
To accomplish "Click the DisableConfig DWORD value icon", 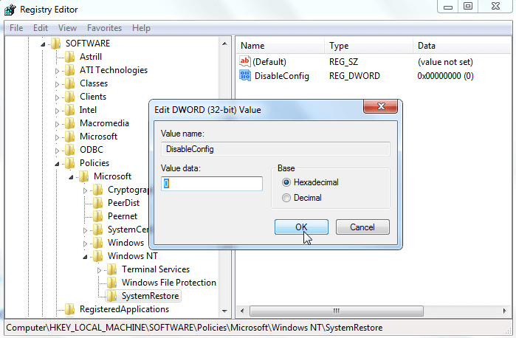I will tap(245, 76).
